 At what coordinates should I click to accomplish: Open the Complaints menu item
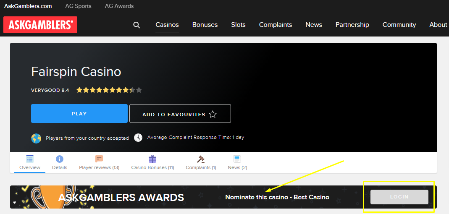276,25
